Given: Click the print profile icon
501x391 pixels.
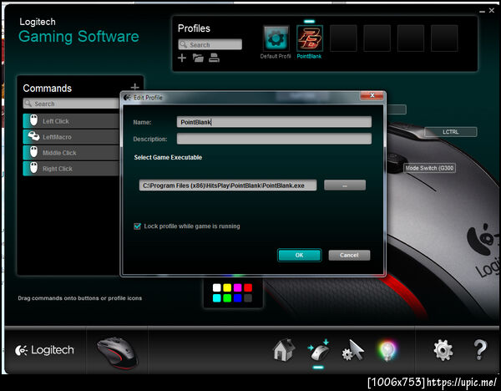Looking at the screenshot, I should coord(214,58).
